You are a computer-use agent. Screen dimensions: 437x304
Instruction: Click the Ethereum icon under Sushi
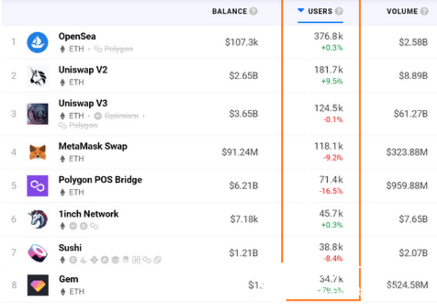click(63, 260)
